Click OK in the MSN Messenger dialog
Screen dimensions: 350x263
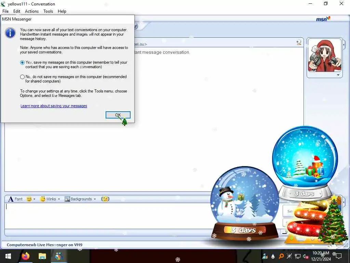pos(118,115)
